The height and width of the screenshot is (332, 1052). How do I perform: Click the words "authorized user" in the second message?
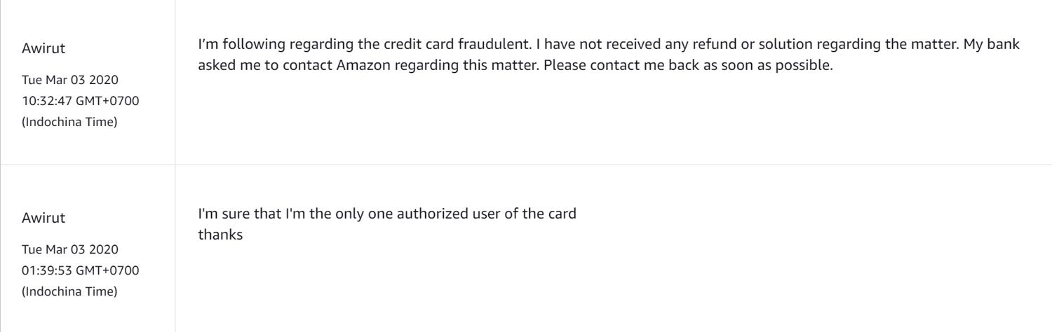click(438, 214)
